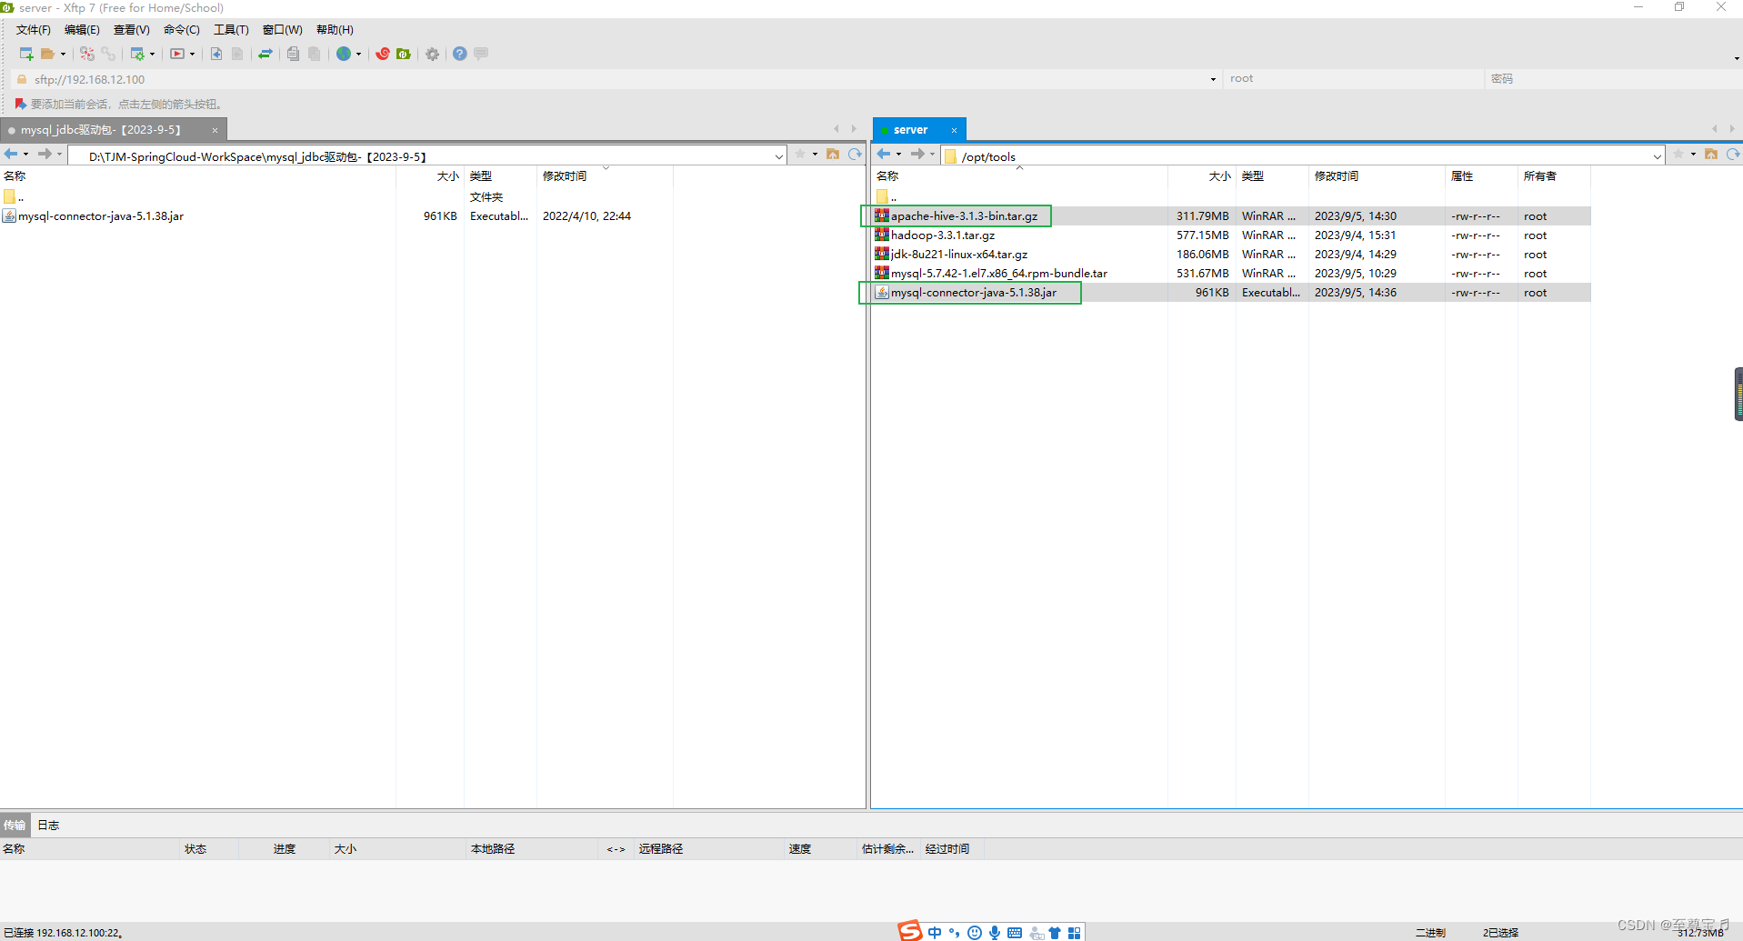Viewport: 1743px width, 941px height.
Task: Select local mysql-connector-java-5.1.38.jar file
Action: tap(336, 216)
